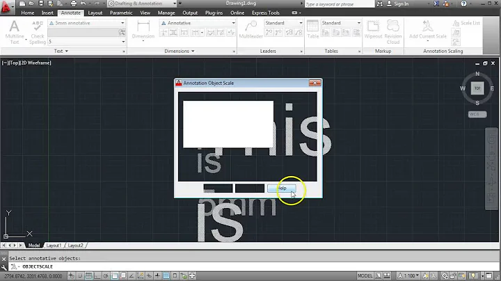Click the Plot printer icon
The image size is (501, 281).
[73, 3]
